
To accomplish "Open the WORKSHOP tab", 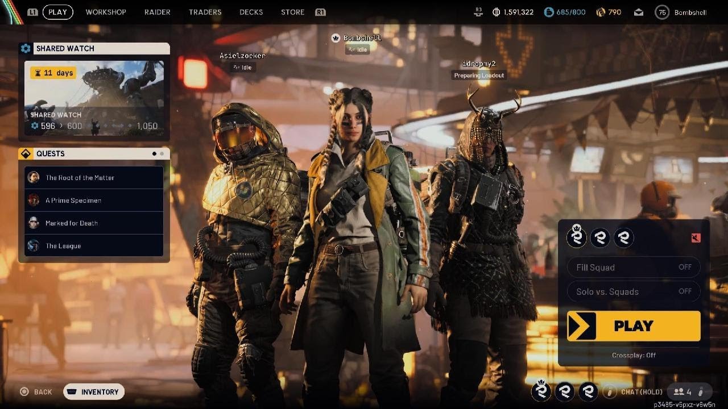I will [106, 12].
